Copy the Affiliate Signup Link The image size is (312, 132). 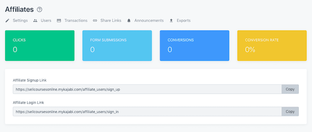tap(290, 89)
